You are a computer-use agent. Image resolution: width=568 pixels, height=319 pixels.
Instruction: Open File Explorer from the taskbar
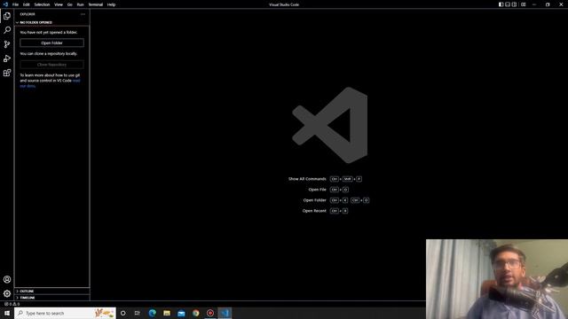[x=167, y=313]
